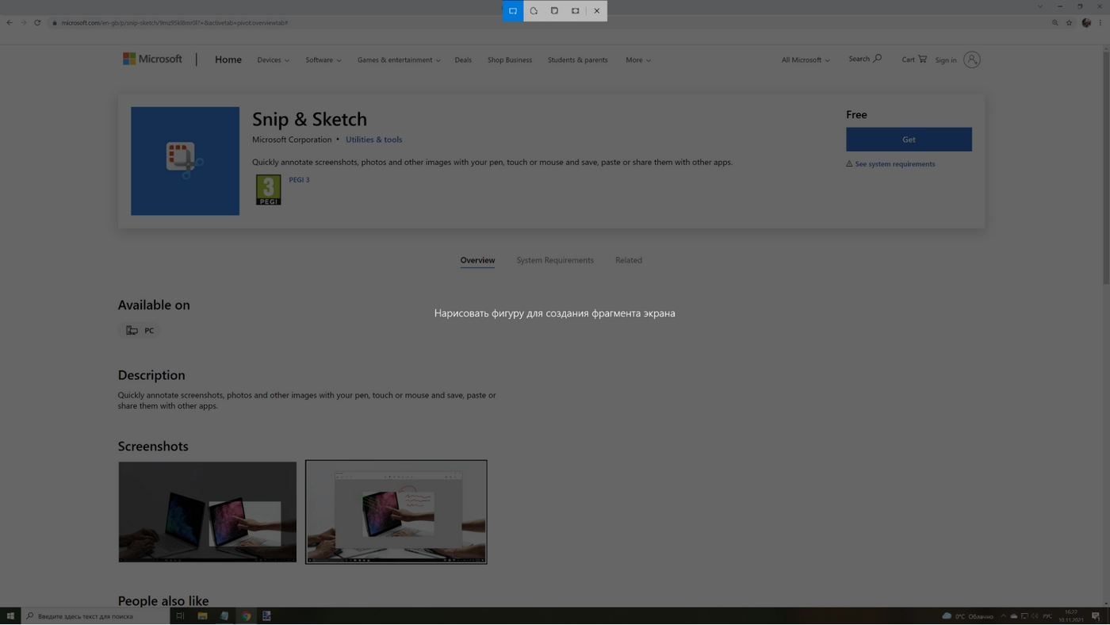Open the taskbar clock 16:22
Viewport: 1110px width, 625px height.
coord(1071,616)
